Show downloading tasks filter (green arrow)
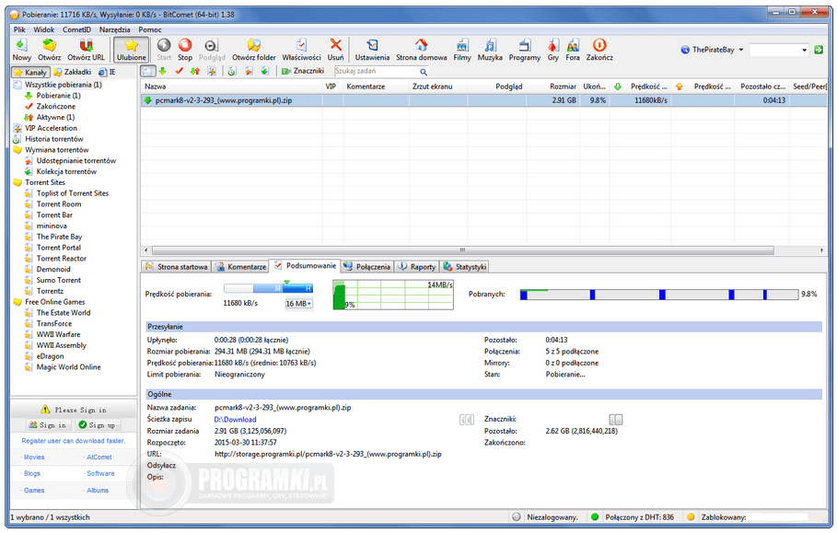The image size is (837, 533). click(x=163, y=71)
